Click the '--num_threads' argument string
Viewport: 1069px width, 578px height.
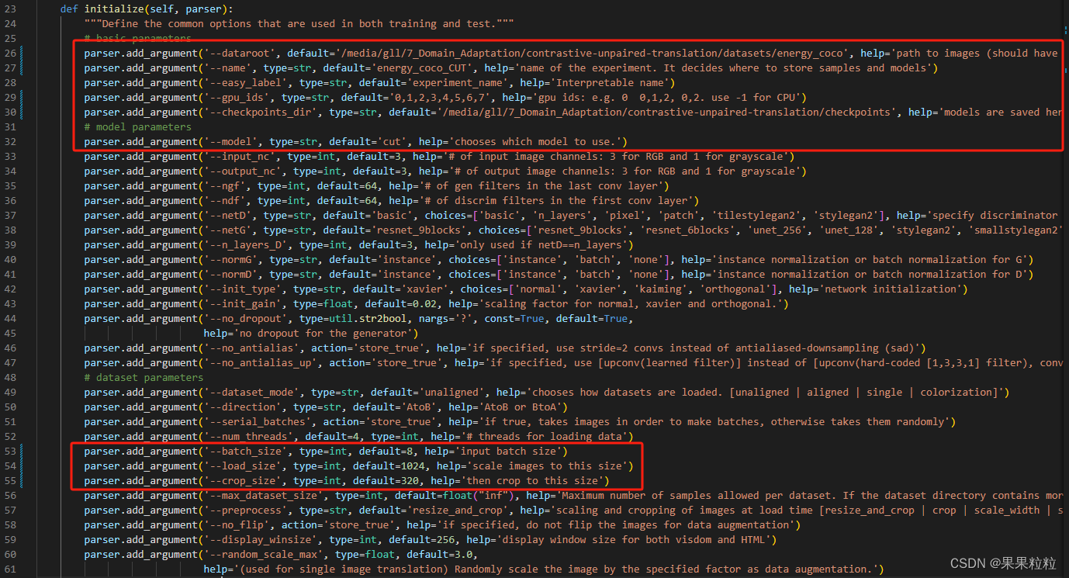tap(249, 437)
